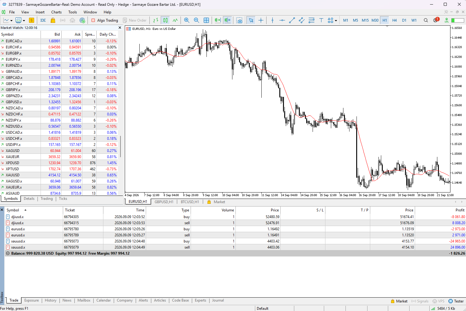This screenshot has width=466, height=311.
Task: Close the Market Watch panel
Action: [120, 28]
